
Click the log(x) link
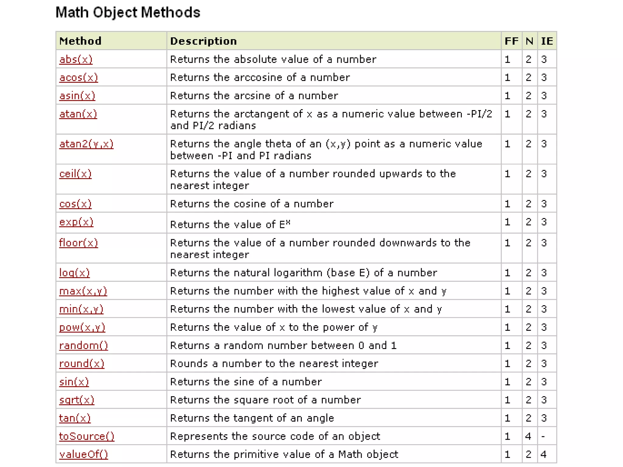click(74, 273)
